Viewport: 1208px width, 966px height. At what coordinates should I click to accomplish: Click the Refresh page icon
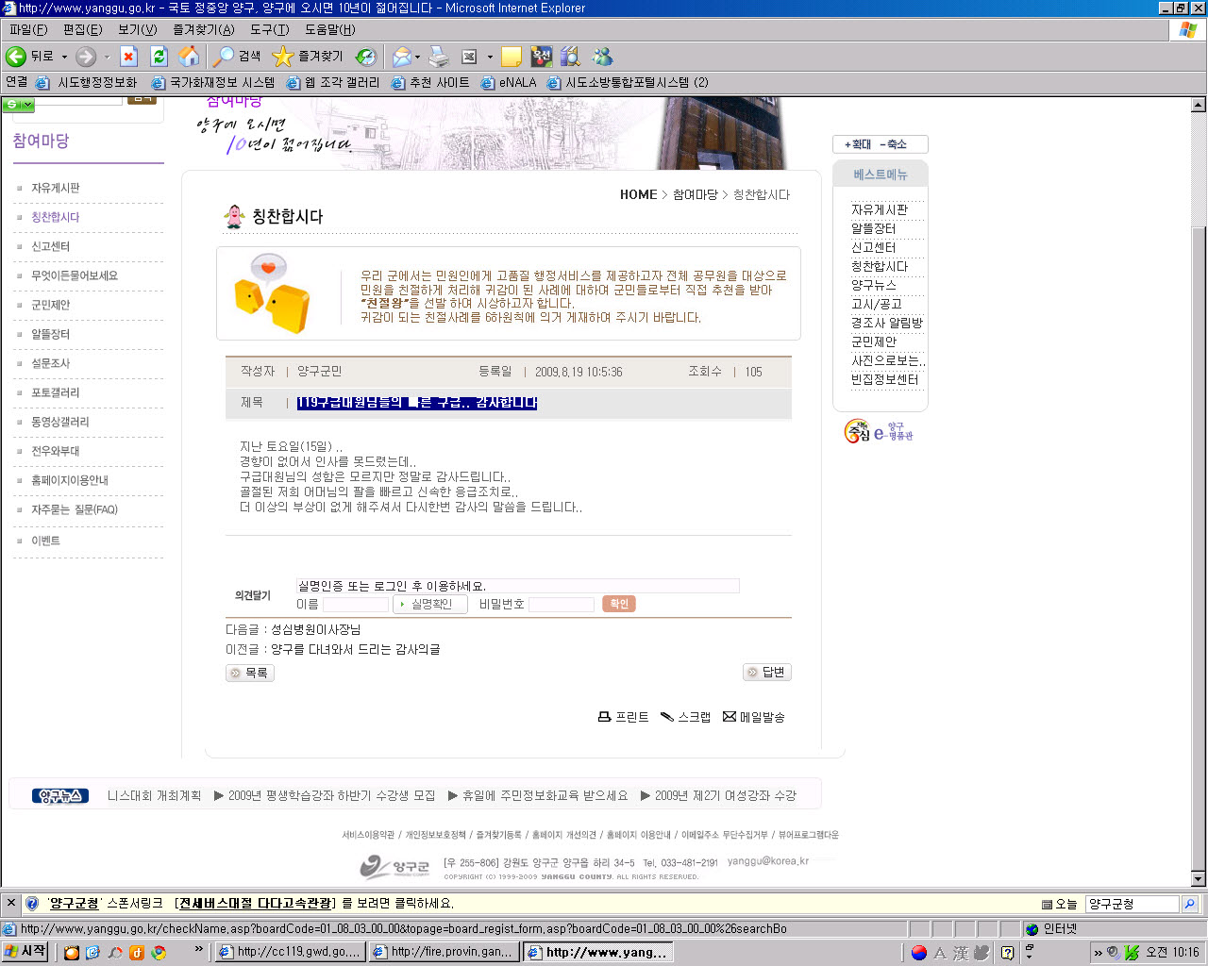coord(159,57)
